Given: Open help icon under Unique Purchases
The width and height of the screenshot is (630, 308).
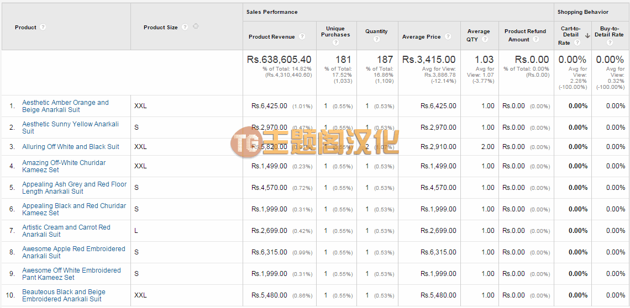Looking at the screenshot, I should (x=337, y=43).
